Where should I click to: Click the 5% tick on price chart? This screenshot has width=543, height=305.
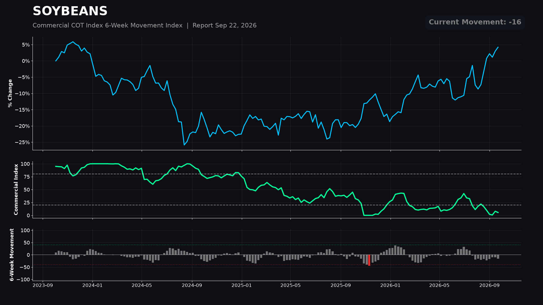pyautogui.click(x=26, y=45)
